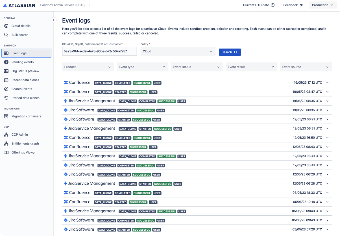
Task: Collapse the sidebar with the arrow button
Action: pos(53,20)
